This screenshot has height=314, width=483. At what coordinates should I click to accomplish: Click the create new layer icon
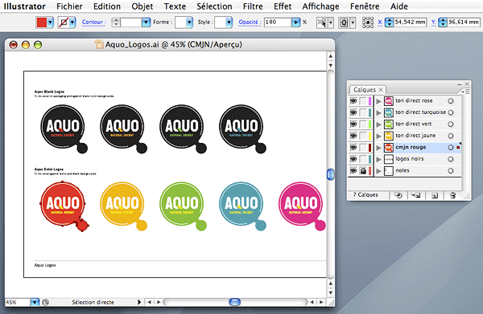click(435, 195)
